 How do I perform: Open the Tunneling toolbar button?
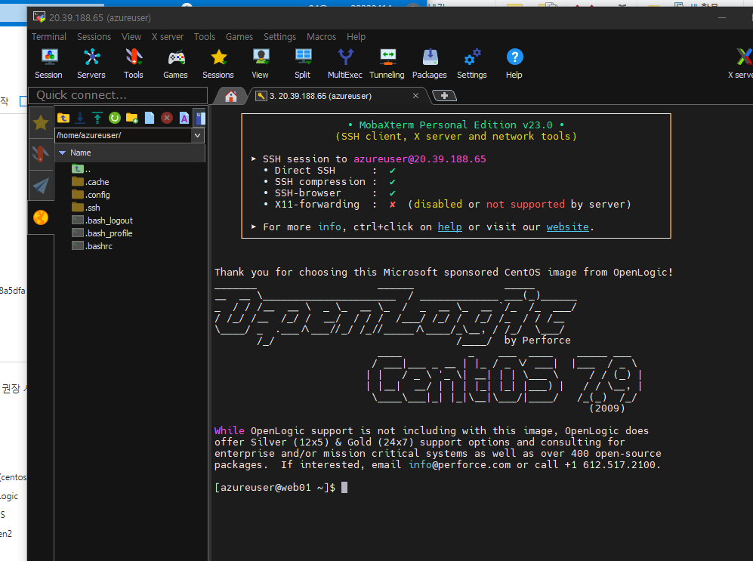click(387, 64)
